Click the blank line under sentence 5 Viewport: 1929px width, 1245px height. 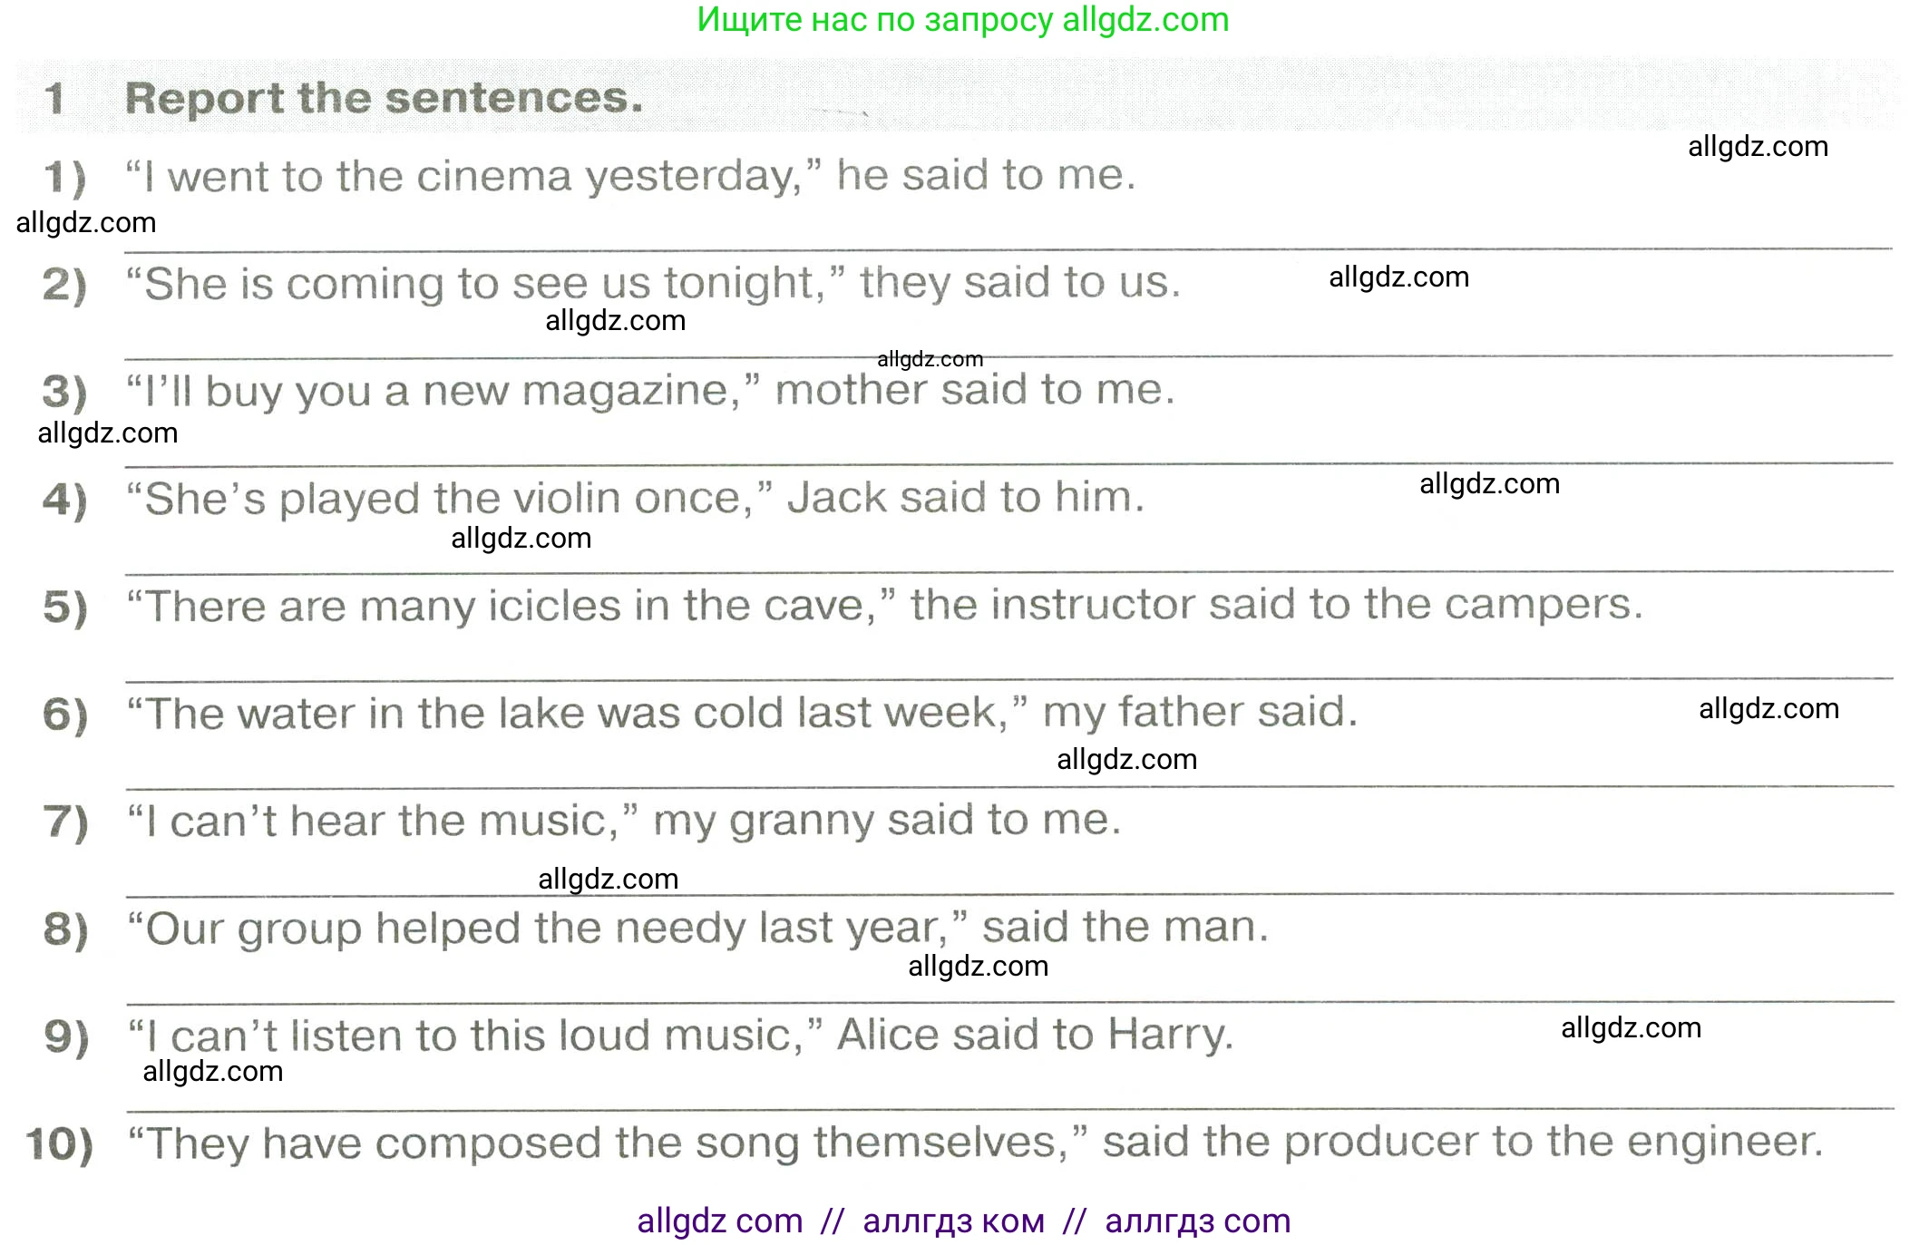[x=1007, y=679]
